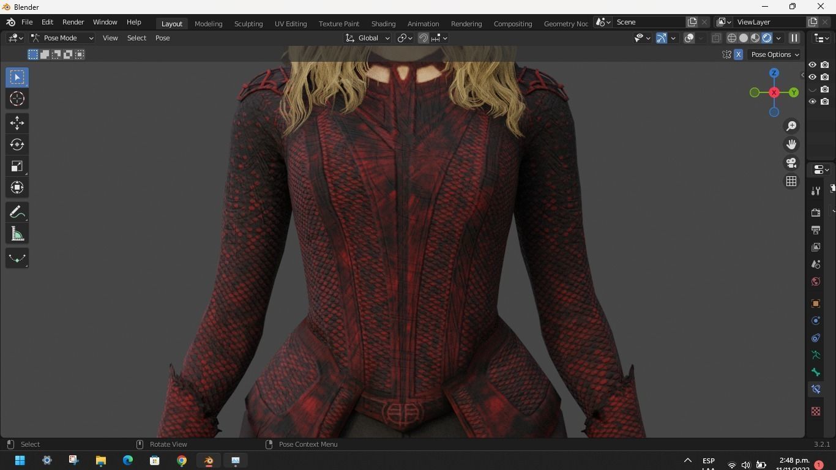The image size is (836, 470).
Task: Activate the Move tool
Action: pyautogui.click(x=17, y=123)
